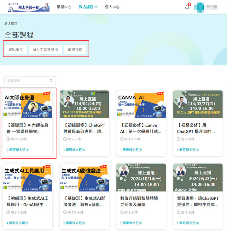Image resolution: width=227 pixels, height=231 pixels.
Task: Click title 【基礎班】AI大師在身邊
Action: click(27, 128)
